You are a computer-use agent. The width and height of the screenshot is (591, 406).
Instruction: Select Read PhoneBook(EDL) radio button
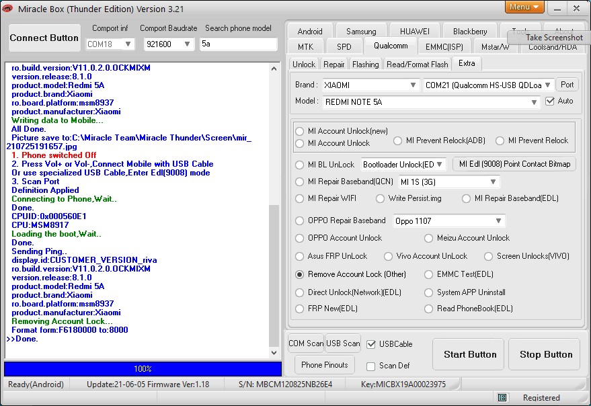tap(428, 309)
